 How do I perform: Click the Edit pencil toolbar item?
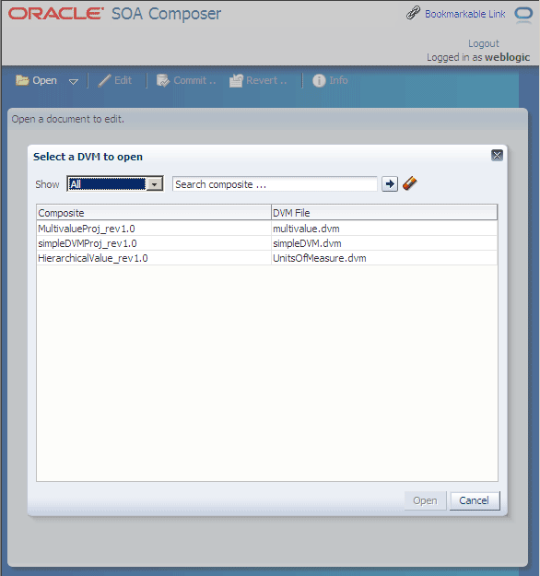pyautogui.click(x=114, y=80)
